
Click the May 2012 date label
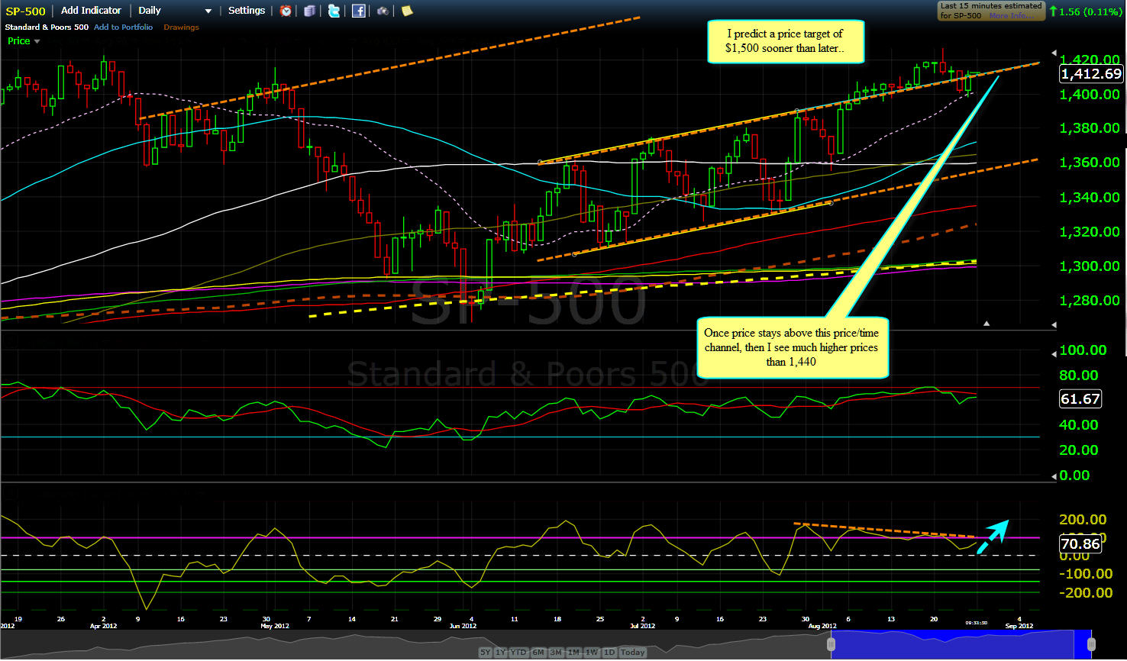[x=273, y=626]
